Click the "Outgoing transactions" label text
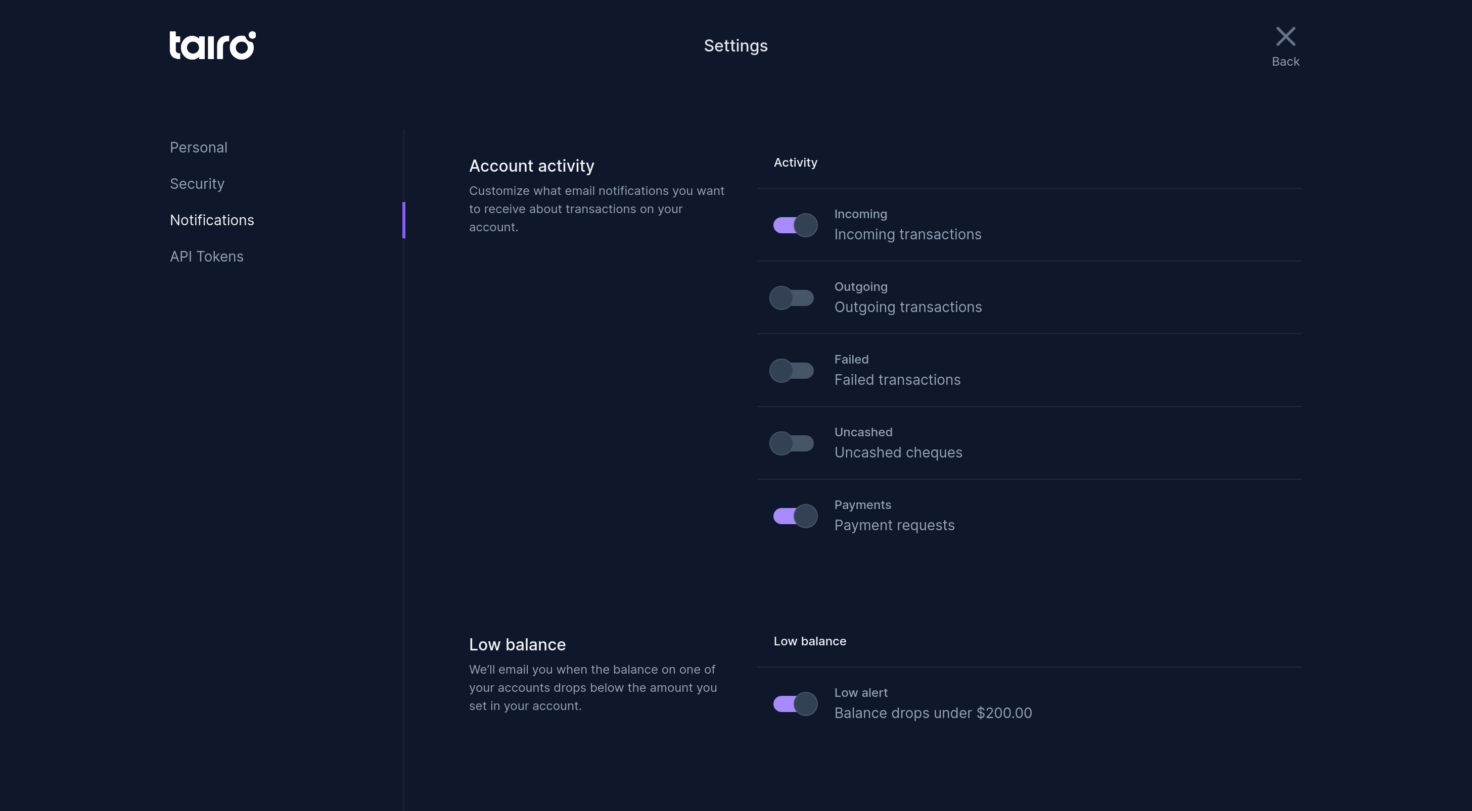Screen dimensions: 1472x811 coord(907,307)
